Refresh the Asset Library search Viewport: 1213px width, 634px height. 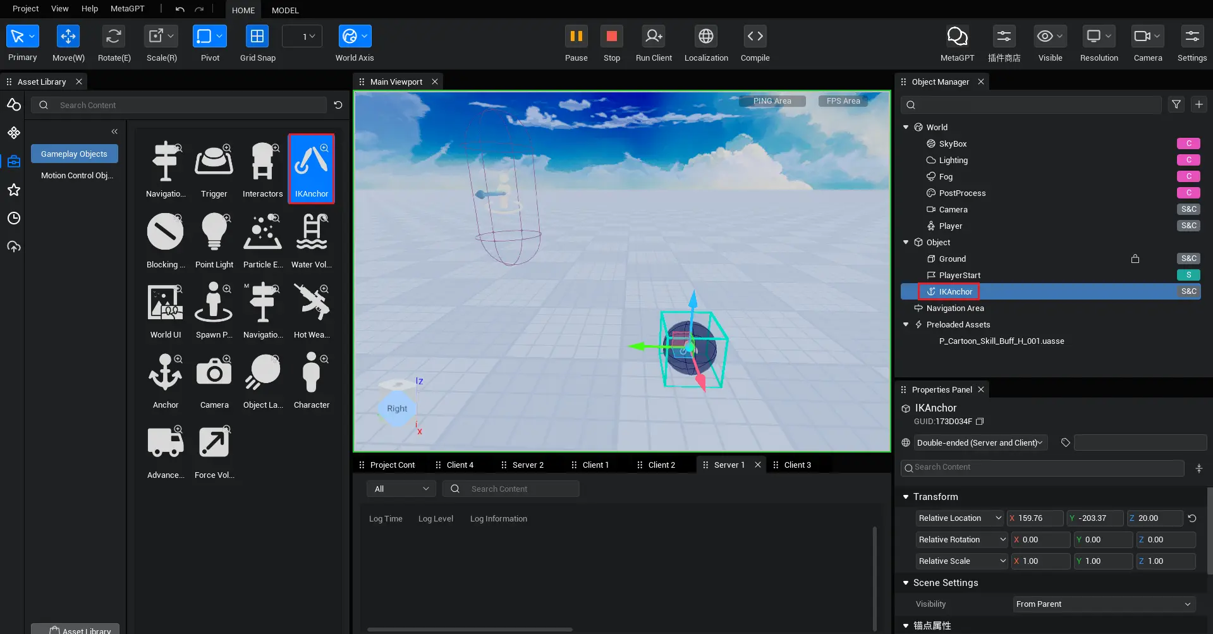[x=338, y=105]
